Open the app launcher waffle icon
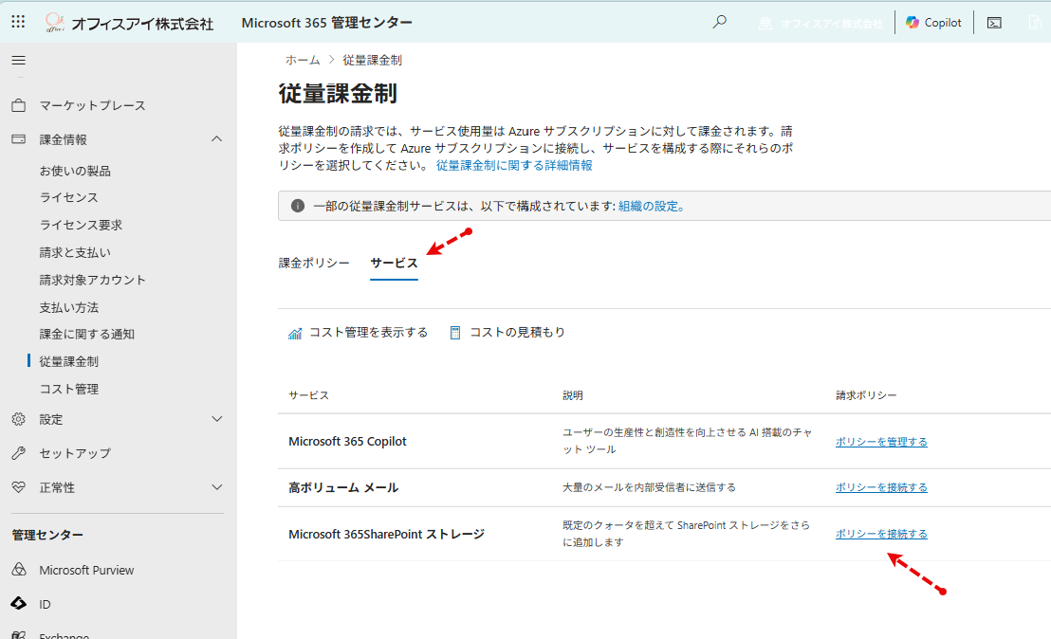Viewport: 1051px width, 639px height. point(18,22)
